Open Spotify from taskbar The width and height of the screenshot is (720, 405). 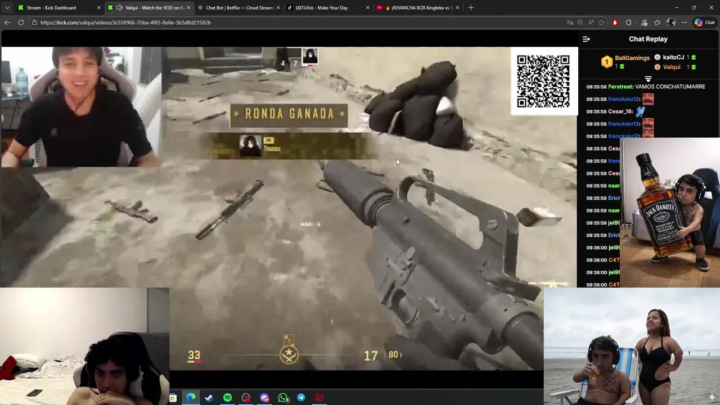pyautogui.click(x=227, y=398)
